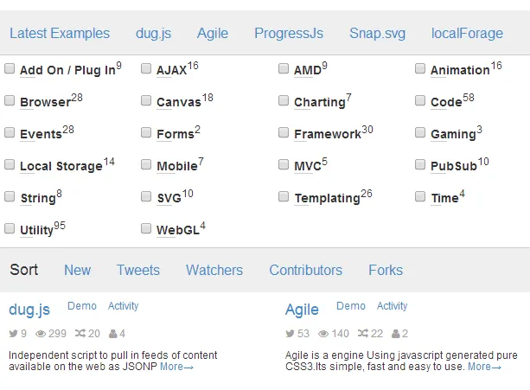This screenshot has width=530, height=390.
Task: Click the forks icon beside dug.js count 20
Action: [x=81, y=334]
